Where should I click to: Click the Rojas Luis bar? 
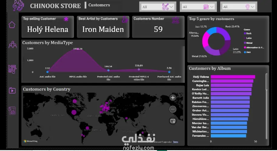(232, 85)
